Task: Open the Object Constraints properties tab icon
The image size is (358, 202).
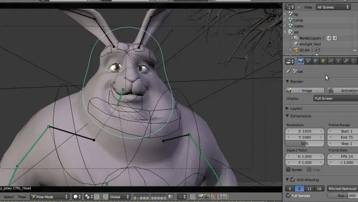Action: click(x=331, y=61)
